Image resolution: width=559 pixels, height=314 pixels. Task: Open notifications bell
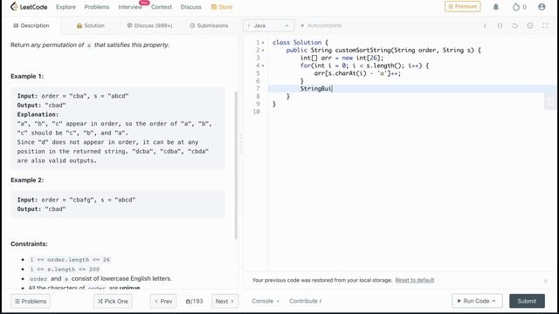click(495, 7)
